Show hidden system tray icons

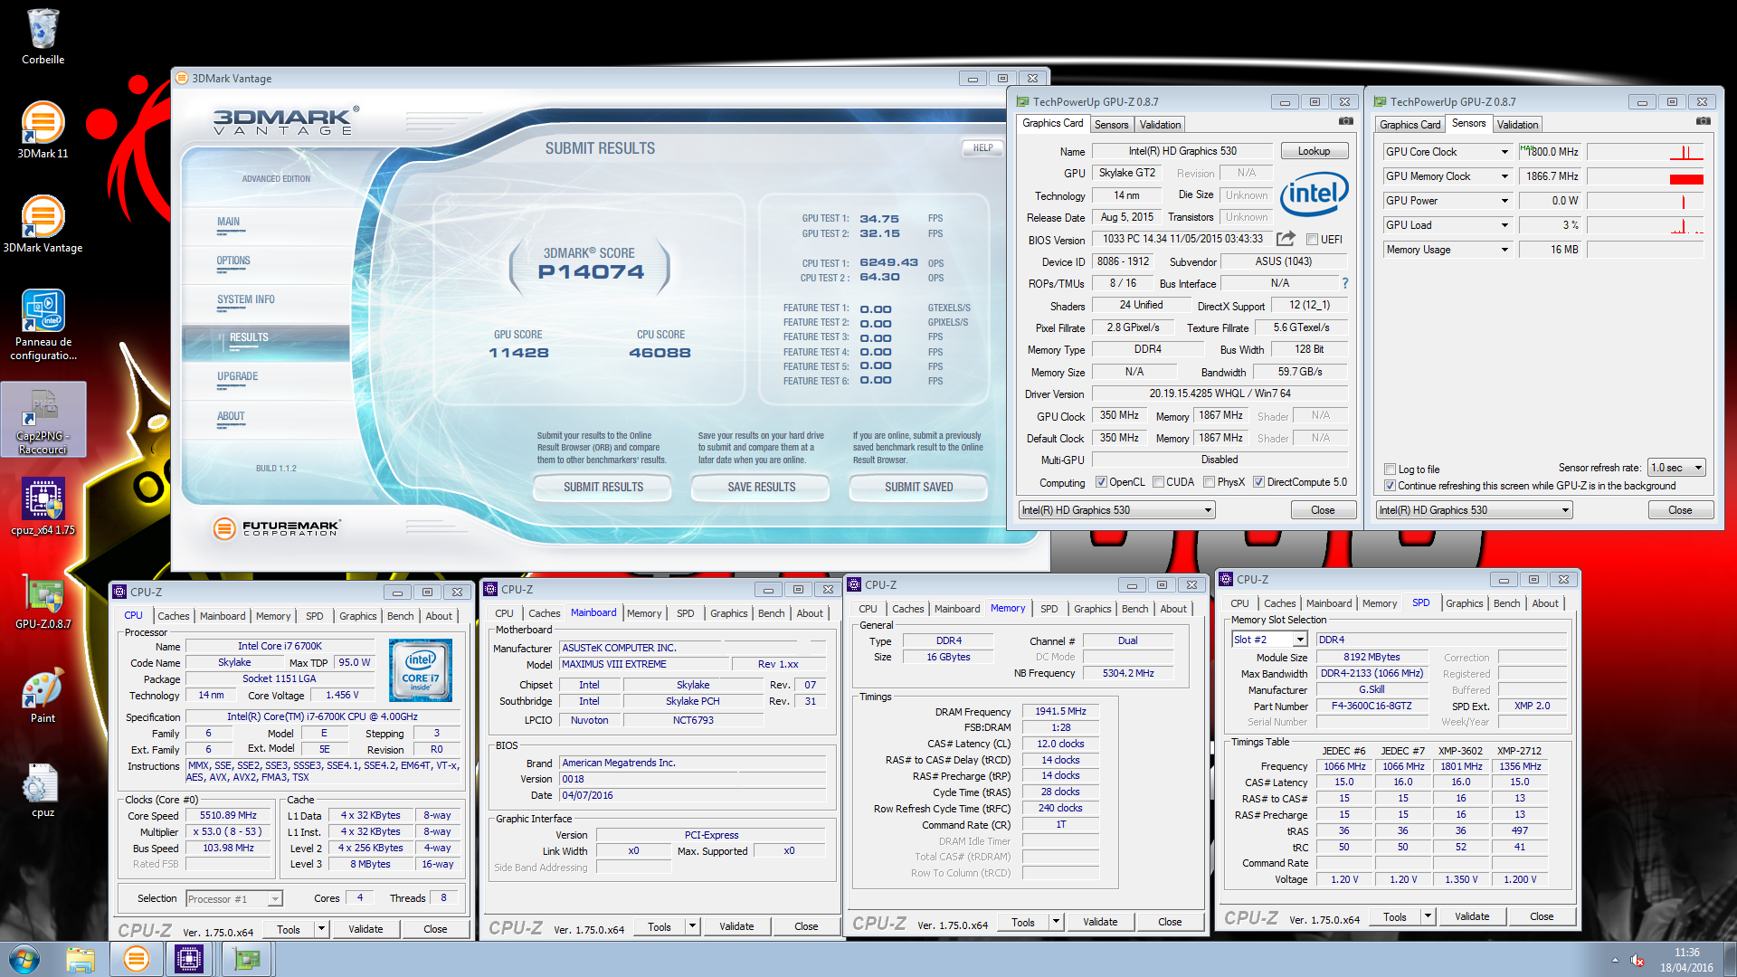point(1615,960)
